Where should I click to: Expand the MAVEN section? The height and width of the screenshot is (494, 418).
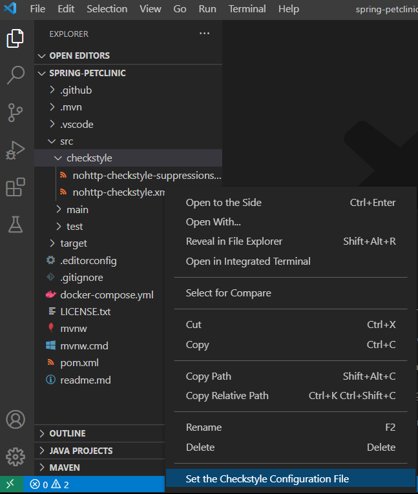click(65, 467)
